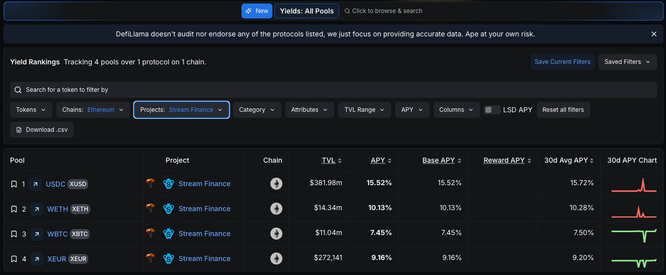The image size is (666, 275).
Task: Expand the Attributes filter dropdown
Action: 310,110
